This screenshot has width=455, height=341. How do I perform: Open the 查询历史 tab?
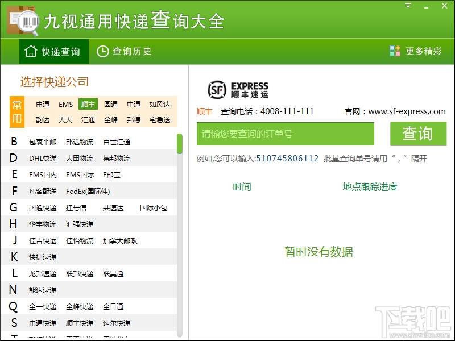point(124,51)
